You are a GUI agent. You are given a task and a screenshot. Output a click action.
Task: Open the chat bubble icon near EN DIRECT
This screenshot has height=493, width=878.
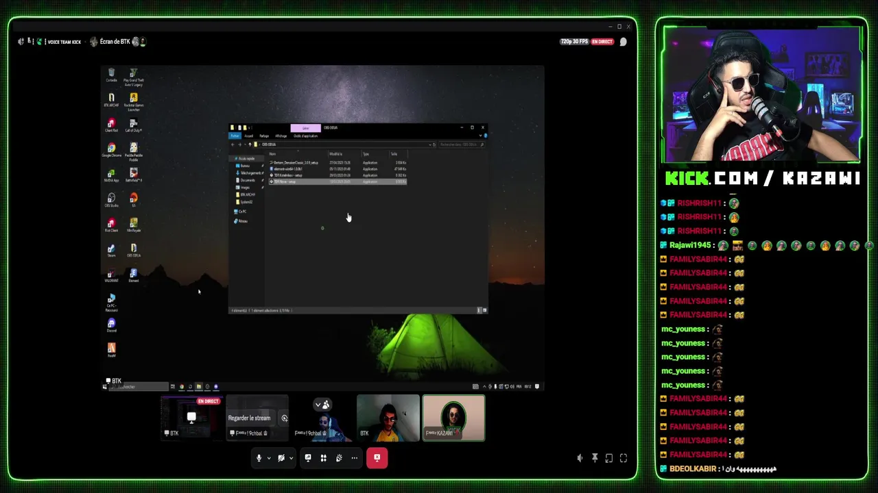[624, 42]
